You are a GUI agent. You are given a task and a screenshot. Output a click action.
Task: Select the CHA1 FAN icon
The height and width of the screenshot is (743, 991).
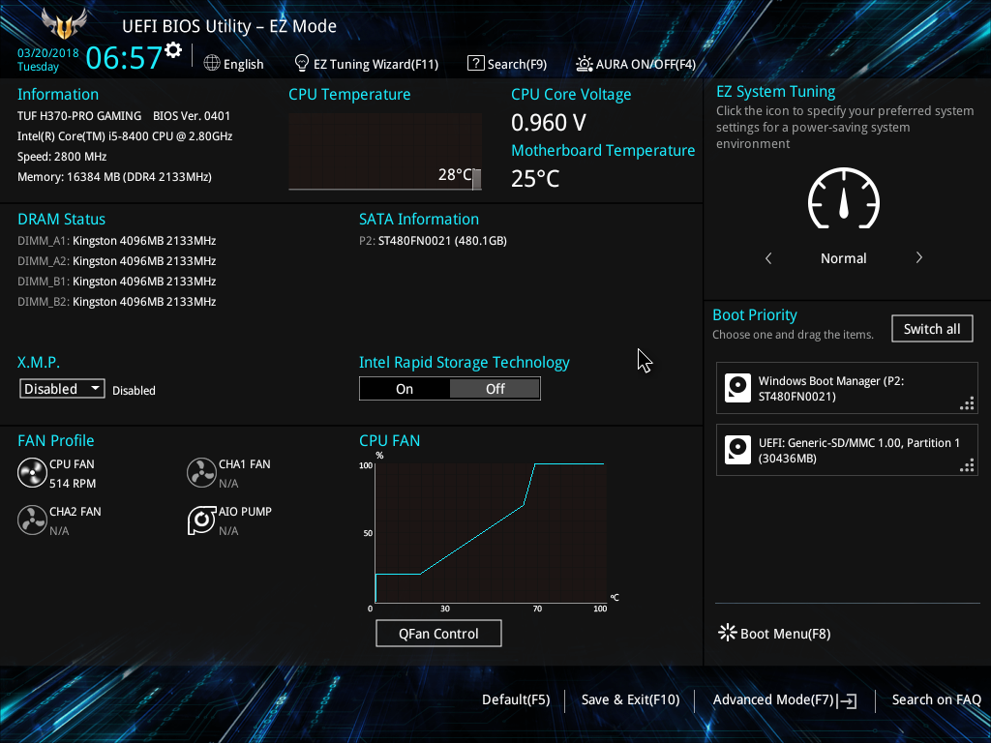(201, 473)
